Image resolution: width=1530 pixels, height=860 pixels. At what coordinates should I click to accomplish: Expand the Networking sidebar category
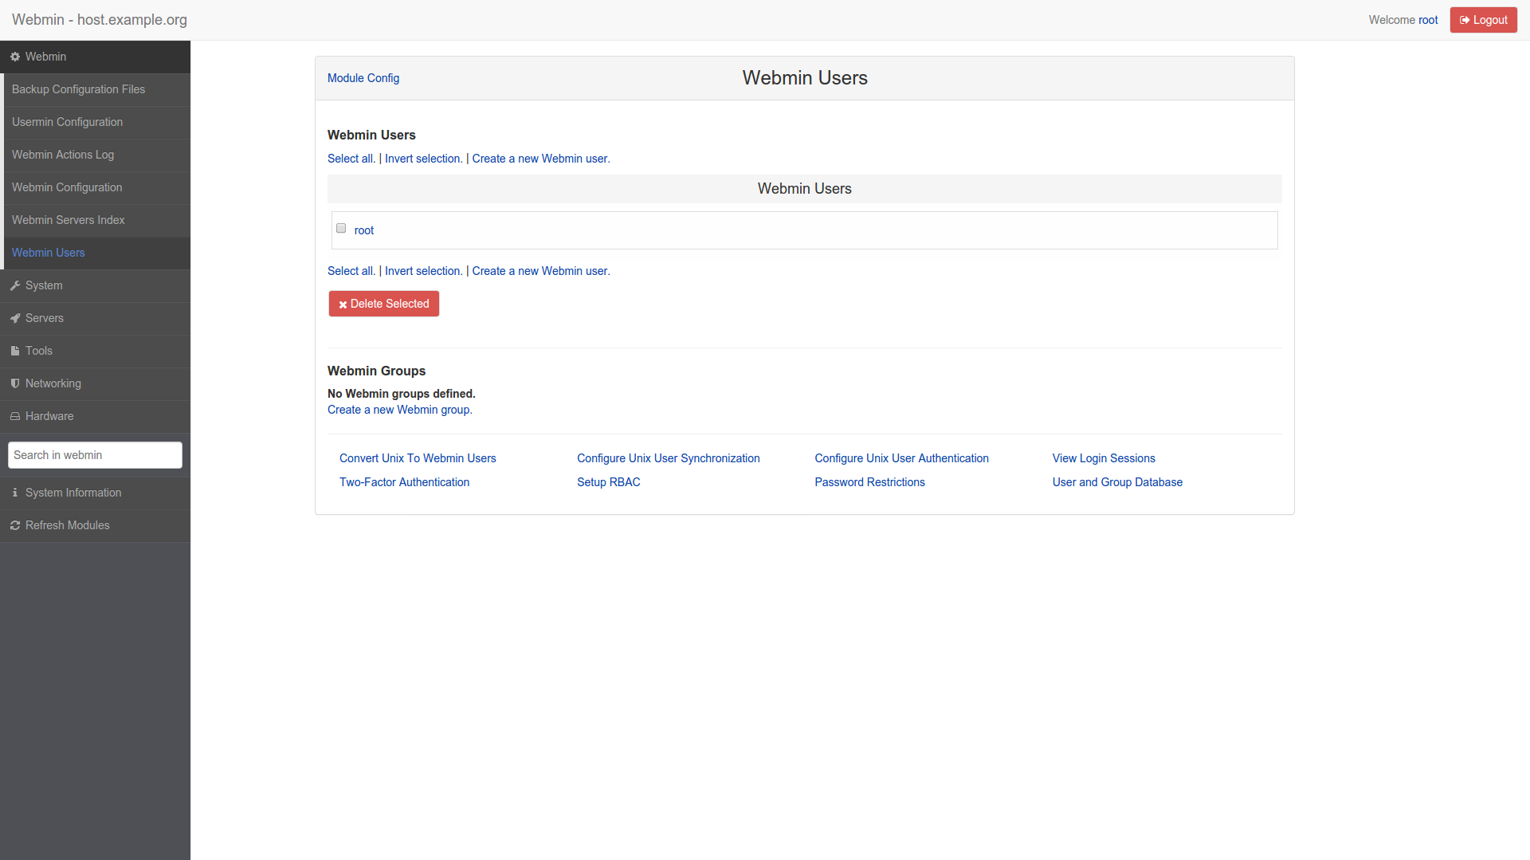(96, 383)
